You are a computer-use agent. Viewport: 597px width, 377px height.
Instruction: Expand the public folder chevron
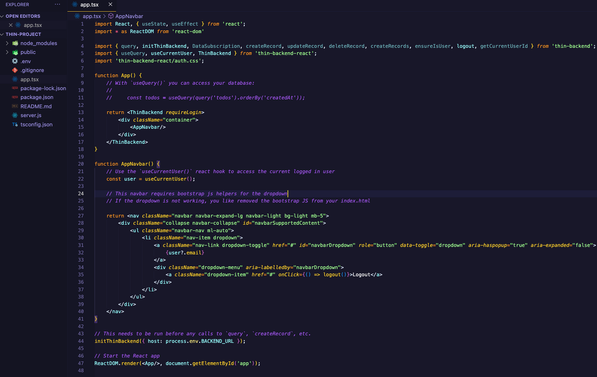[7, 52]
